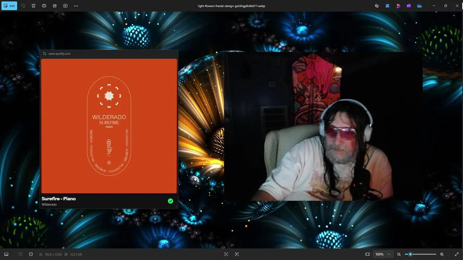This screenshot has height=260, width=463.
Task: Open the See more three-dots menu
Action: [76, 6]
